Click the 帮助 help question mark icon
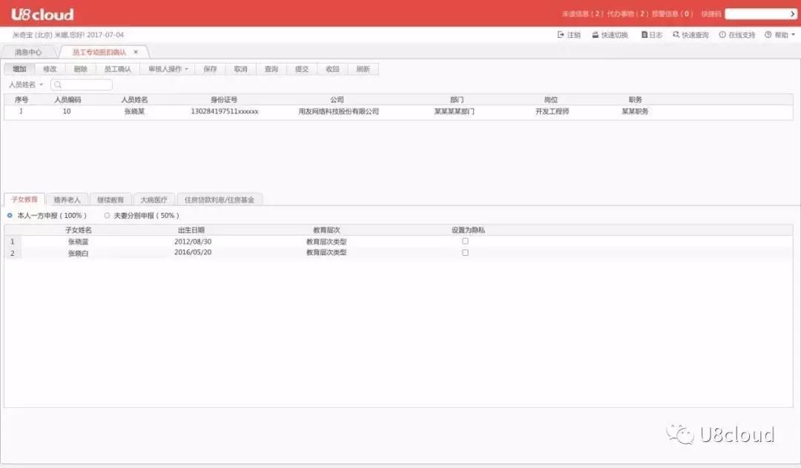The width and height of the screenshot is (801, 468). (x=768, y=35)
